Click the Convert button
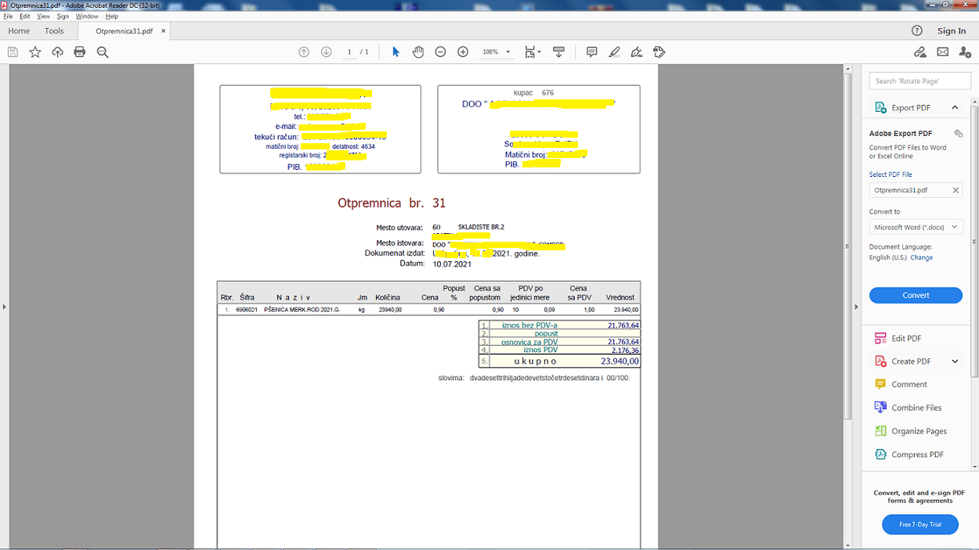The width and height of the screenshot is (979, 550). [916, 295]
